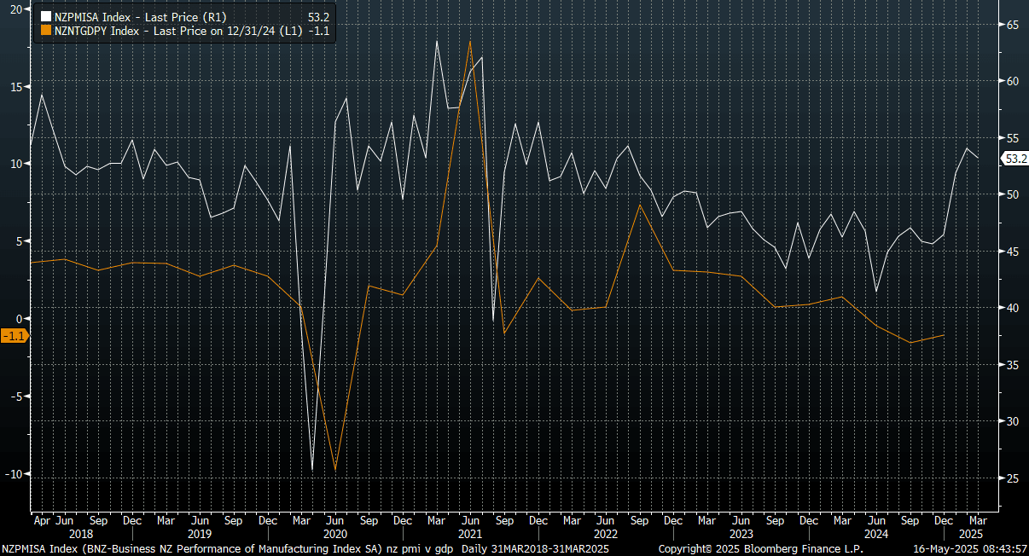Click the 25 label on the right axis
The height and width of the screenshot is (556, 1029).
1013,478
